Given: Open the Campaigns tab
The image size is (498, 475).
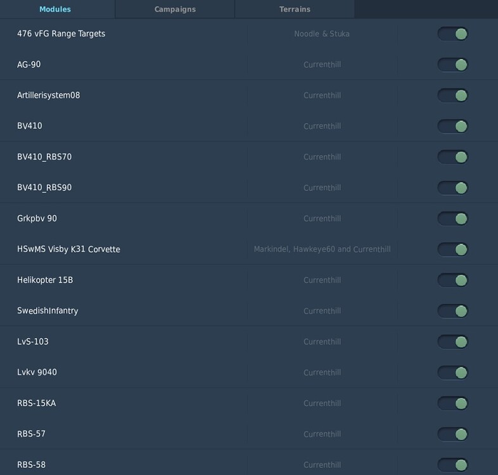Looking at the screenshot, I should pyautogui.click(x=175, y=9).
